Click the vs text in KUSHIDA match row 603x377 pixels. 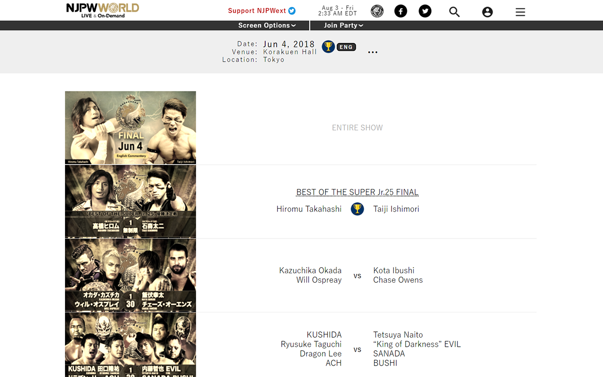(358, 350)
